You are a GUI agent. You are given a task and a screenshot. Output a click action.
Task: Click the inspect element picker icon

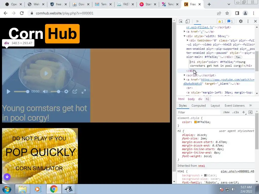181,21
